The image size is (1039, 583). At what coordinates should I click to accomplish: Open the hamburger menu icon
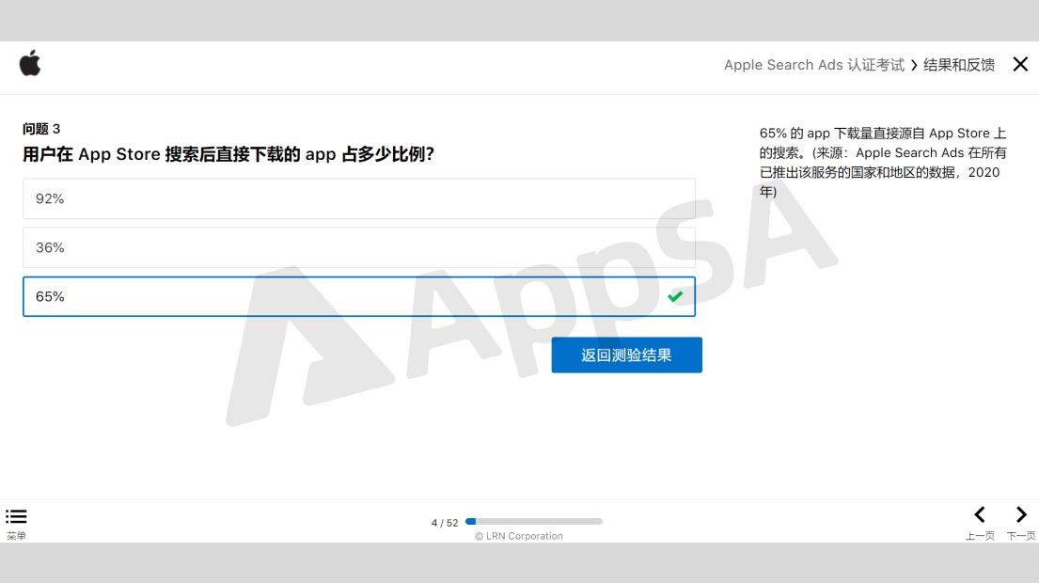(16, 516)
